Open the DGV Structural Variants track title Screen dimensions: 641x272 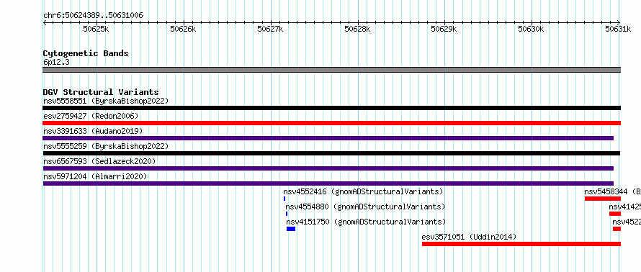tap(101, 92)
